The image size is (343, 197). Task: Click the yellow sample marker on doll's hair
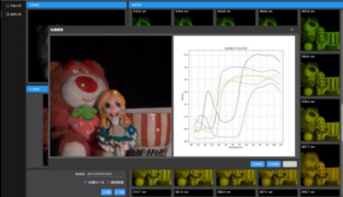point(115,93)
